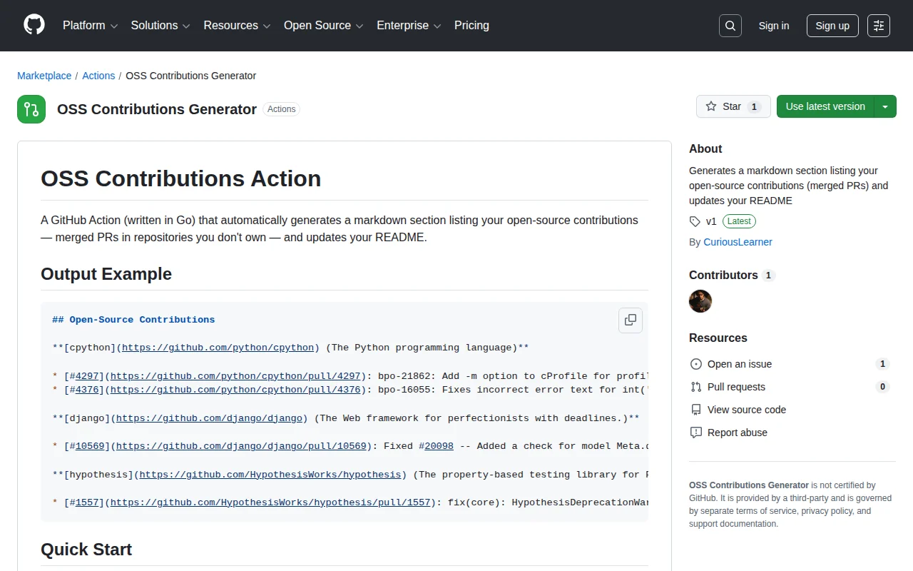Go to Actions breadcrumb

pyautogui.click(x=98, y=76)
